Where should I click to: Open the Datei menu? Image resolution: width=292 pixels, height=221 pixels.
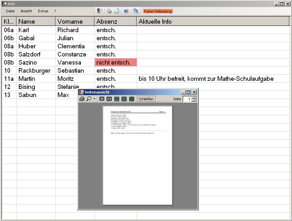coord(10,11)
